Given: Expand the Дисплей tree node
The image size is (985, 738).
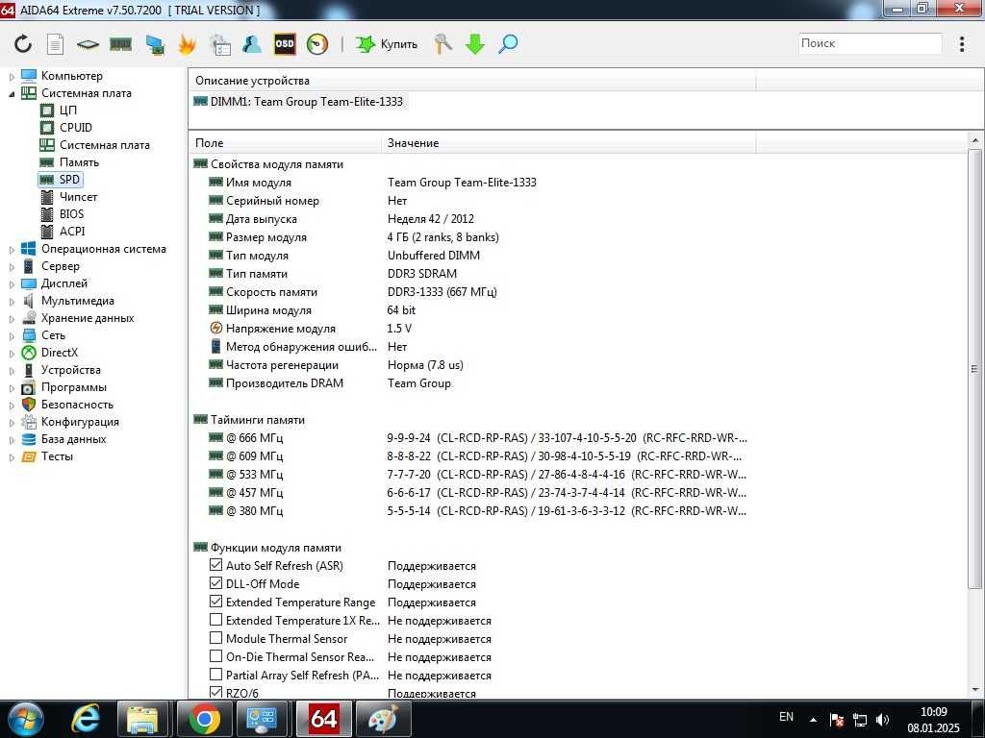Looking at the screenshot, I should (x=12, y=284).
